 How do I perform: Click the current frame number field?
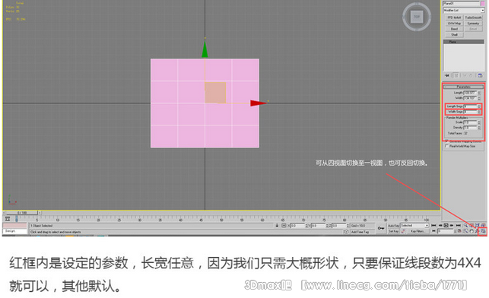point(446,231)
